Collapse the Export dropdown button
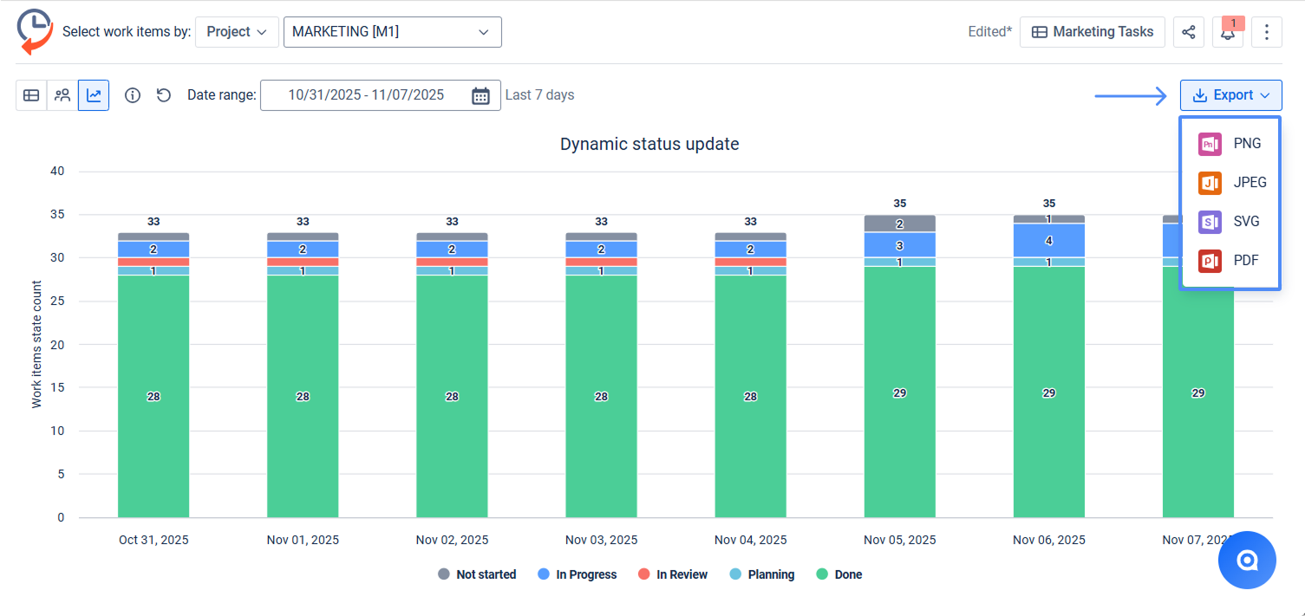1305x616 pixels. (x=1230, y=95)
